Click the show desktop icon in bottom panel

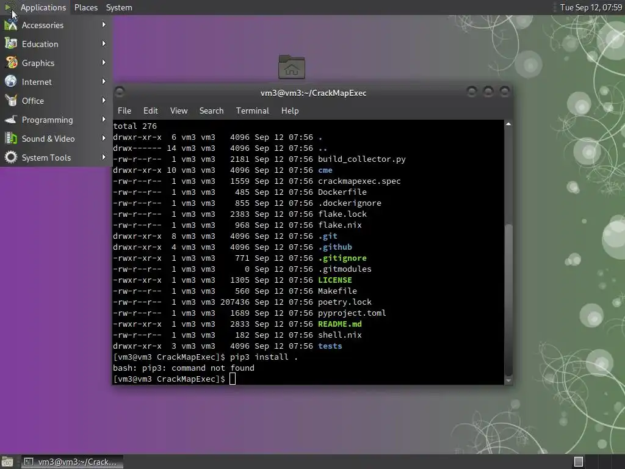[x=7, y=462]
